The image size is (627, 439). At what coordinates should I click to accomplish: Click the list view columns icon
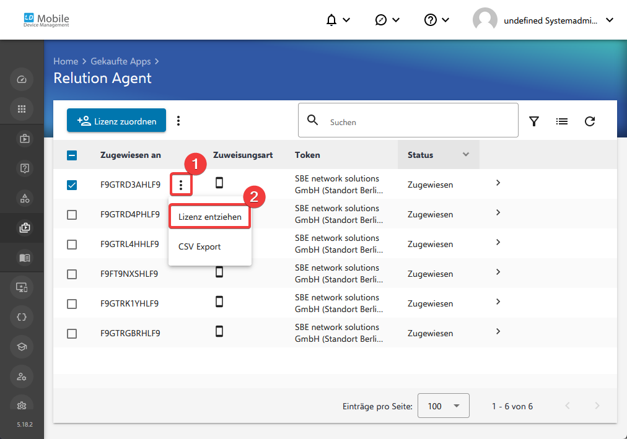click(x=562, y=121)
